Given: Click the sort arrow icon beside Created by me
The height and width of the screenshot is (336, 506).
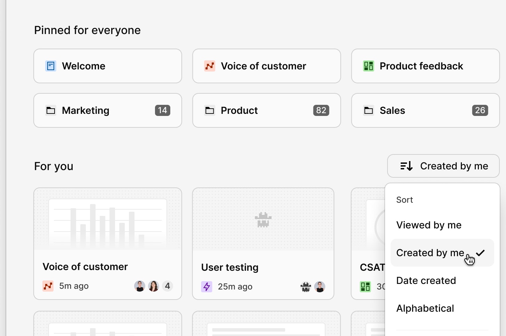Looking at the screenshot, I should pyautogui.click(x=406, y=166).
